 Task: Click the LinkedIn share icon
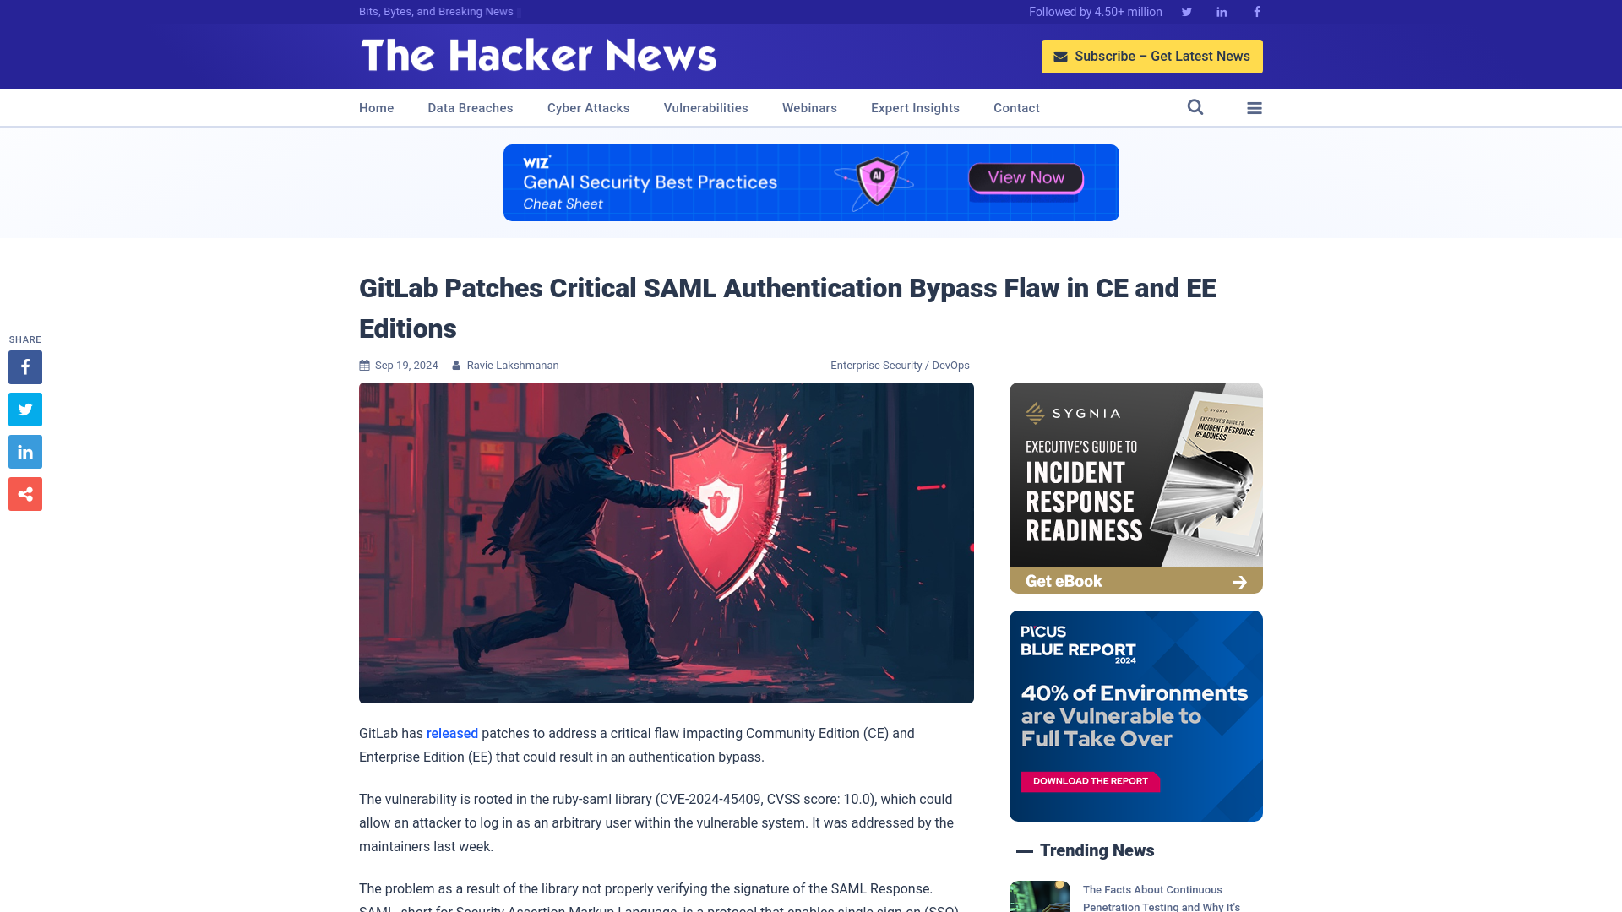click(24, 451)
